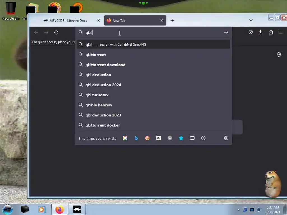Open the media player taskbar icon
The height and width of the screenshot is (215, 287).
point(41,209)
